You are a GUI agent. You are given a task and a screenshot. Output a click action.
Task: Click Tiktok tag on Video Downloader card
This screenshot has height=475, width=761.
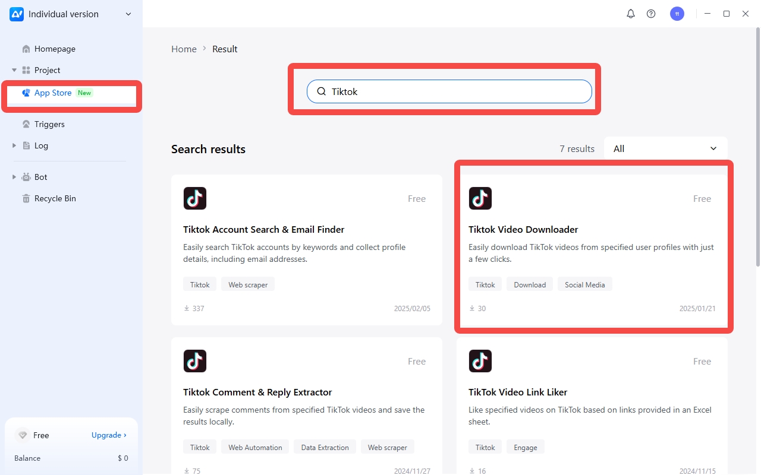coord(485,284)
